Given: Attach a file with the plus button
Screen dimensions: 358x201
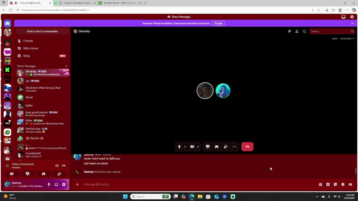Looking at the screenshot, I should click(x=77, y=185).
